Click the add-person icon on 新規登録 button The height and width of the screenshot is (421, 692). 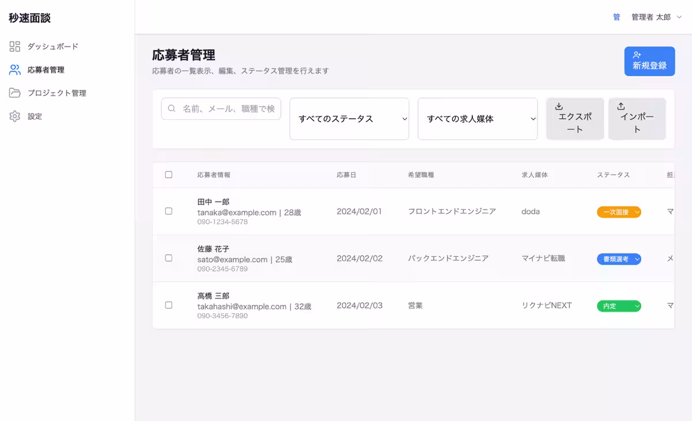pyautogui.click(x=636, y=55)
